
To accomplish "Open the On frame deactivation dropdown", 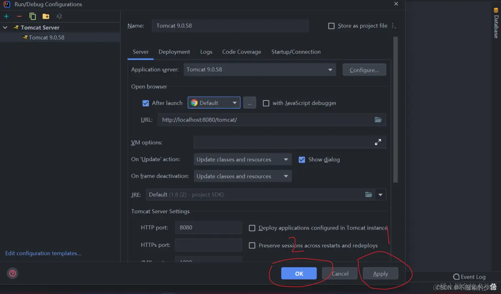I will [x=242, y=176].
